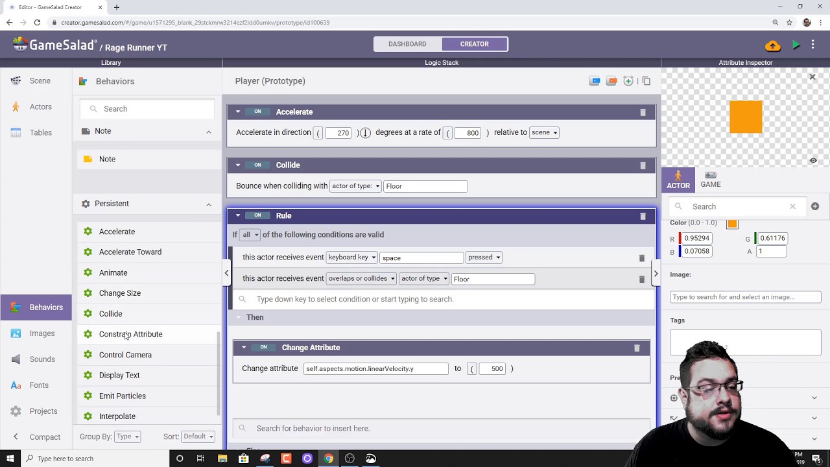Switch to the Creator tab
This screenshot has height=467, width=830.
[x=475, y=44]
